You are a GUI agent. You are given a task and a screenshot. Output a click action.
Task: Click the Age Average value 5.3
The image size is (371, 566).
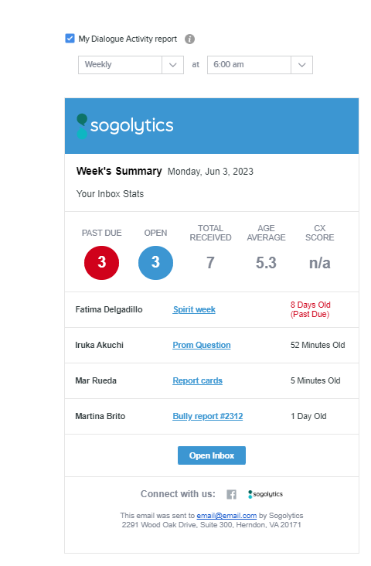click(x=266, y=263)
